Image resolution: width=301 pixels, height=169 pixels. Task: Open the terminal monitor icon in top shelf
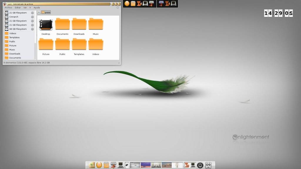tap(145, 4)
